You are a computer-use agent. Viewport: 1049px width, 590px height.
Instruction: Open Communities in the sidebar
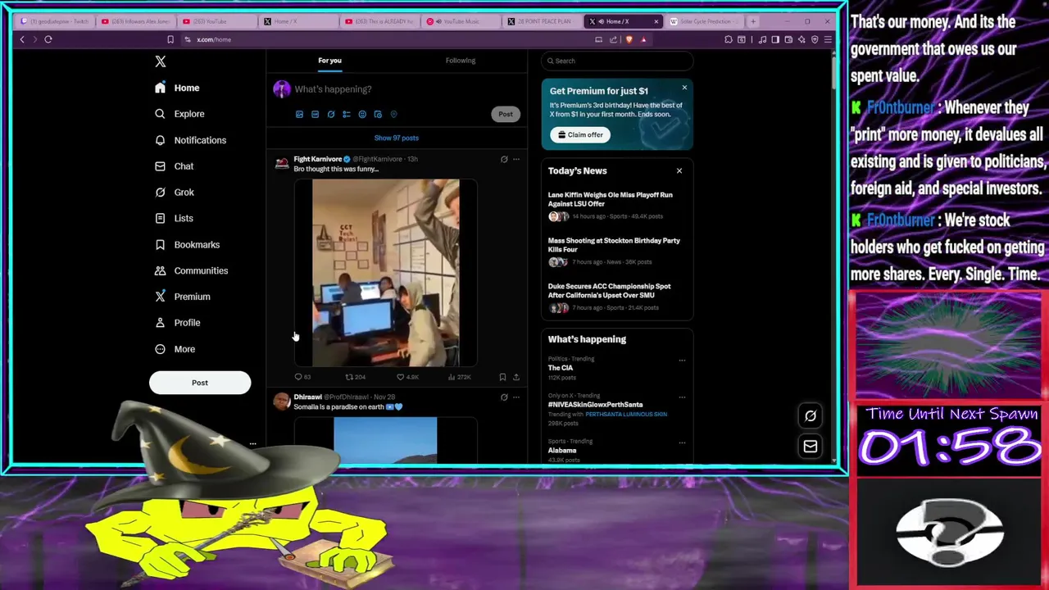pos(191,270)
